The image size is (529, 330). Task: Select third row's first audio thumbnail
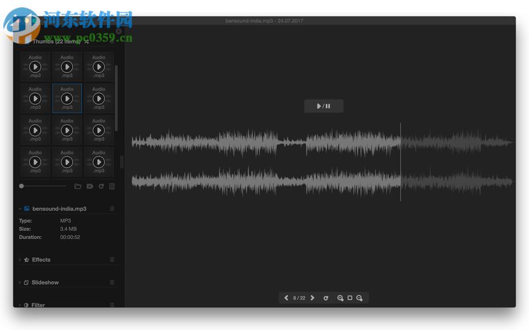point(35,130)
